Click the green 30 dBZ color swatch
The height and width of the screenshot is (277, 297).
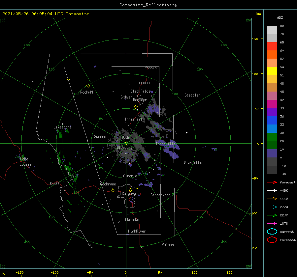pos(272,137)
